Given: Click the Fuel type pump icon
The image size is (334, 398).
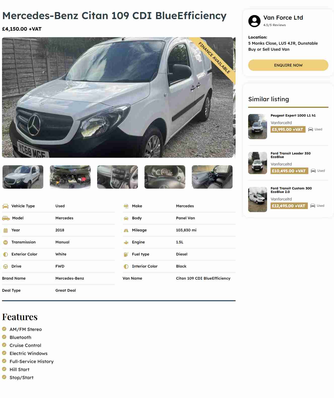Looking at the screenshot, I should click(x=126, y=255).
